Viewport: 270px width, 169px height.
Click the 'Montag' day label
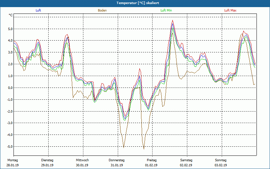click(12, 160)
